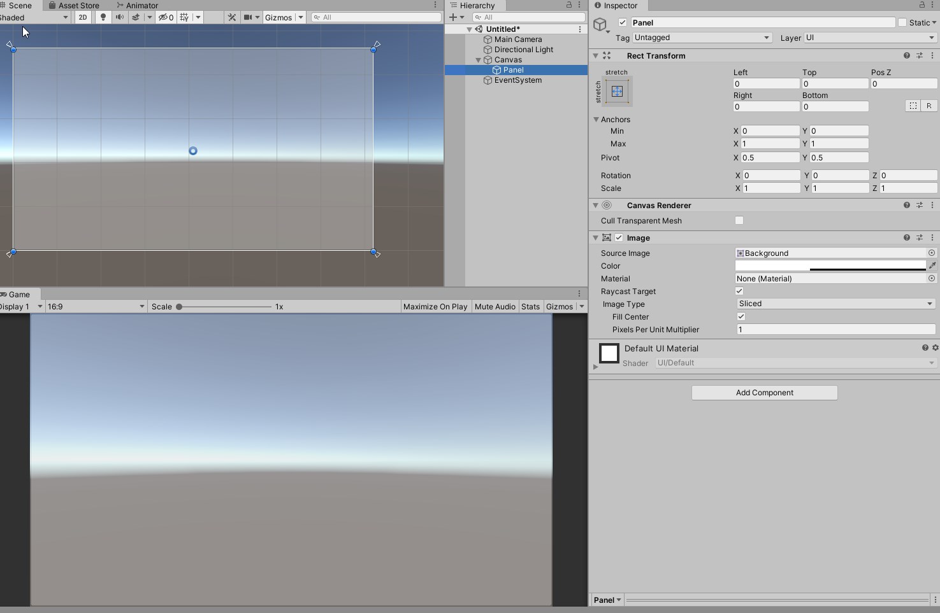Open anchor presets stretch box
This screenshot has height=613, width=940.
(617, 91)
